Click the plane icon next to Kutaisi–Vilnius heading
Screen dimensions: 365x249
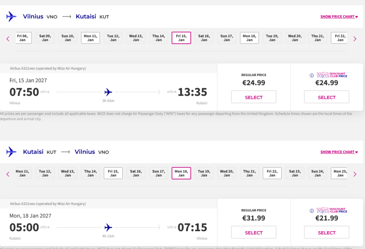(x=11, y=152)
